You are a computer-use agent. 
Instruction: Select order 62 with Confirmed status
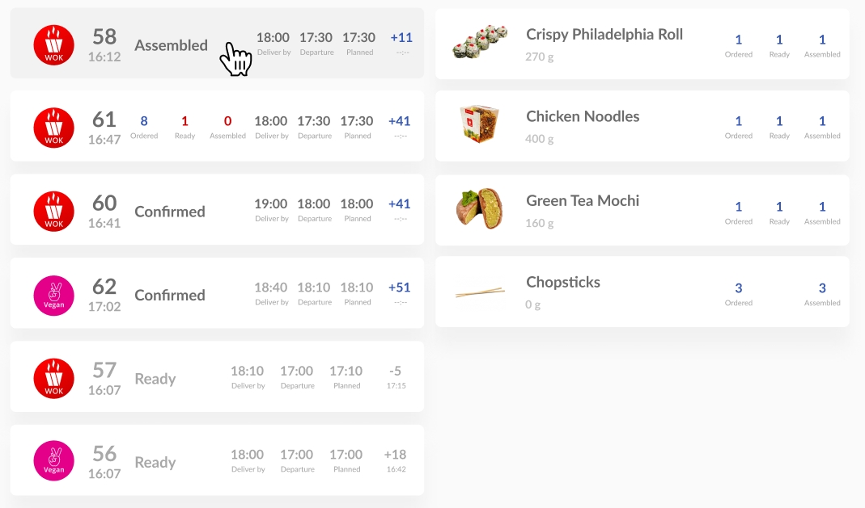click(x=217, y=293)
